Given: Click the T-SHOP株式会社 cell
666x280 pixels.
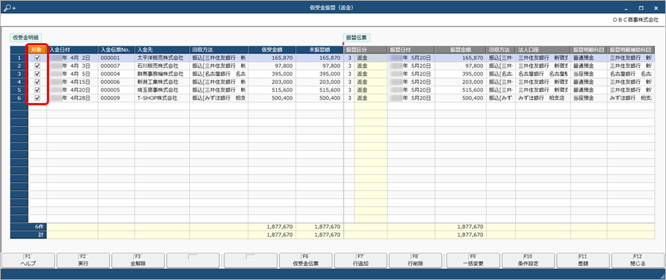Looking at the screenshot, I should point(162,98).
